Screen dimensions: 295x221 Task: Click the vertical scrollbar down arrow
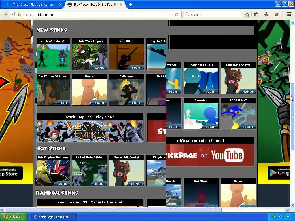pos(292,205)
